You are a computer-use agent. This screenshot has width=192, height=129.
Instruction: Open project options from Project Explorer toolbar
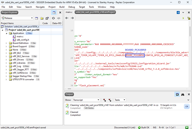[47, 18]
